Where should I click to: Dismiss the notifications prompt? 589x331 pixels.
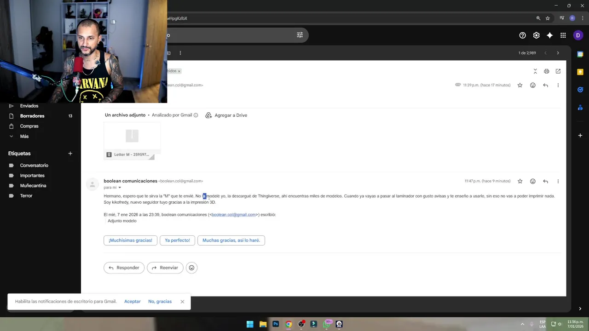point(182,302)
